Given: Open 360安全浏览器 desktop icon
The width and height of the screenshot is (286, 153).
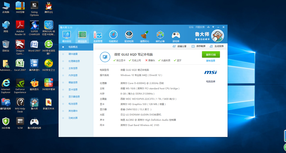Looking at the screenshot, I should (49, 47).
